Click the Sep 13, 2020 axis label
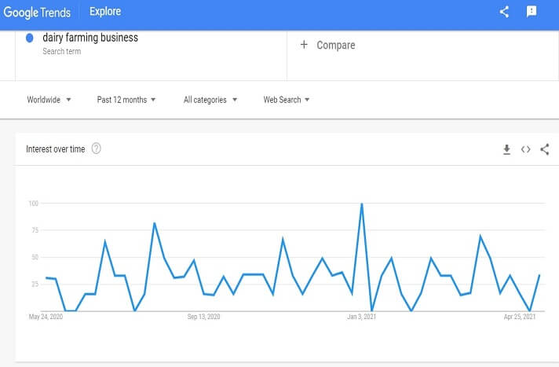This screenshot has height=367, width=559. [x=203, y=317]
